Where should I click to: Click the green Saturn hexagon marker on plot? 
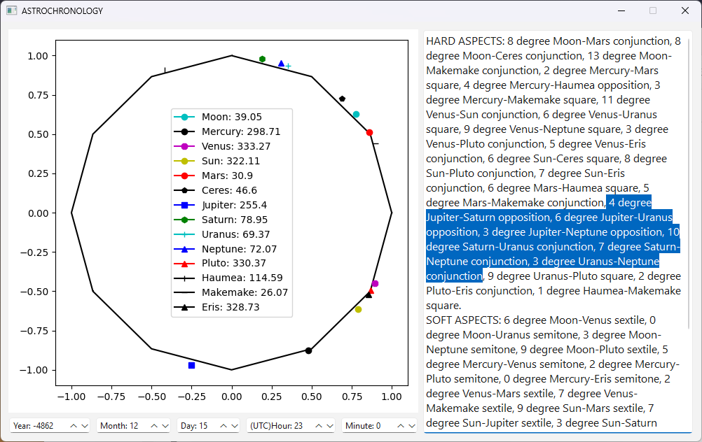pos(262,59)
